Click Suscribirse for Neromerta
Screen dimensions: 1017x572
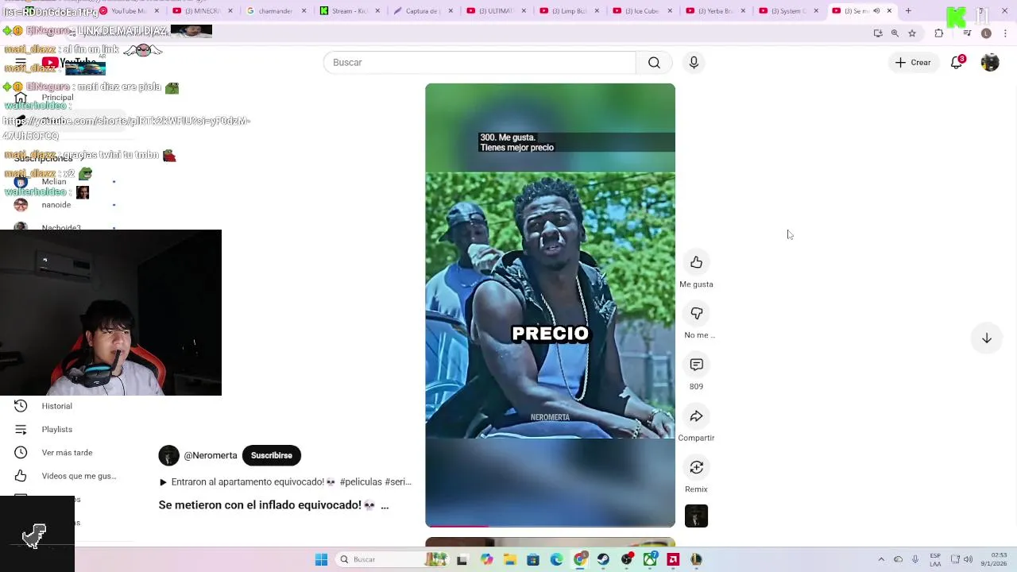272,455
